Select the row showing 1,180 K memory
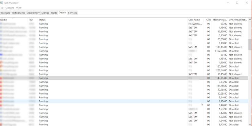The height and width of the screenshot is (126, 252). pos(124,43)
